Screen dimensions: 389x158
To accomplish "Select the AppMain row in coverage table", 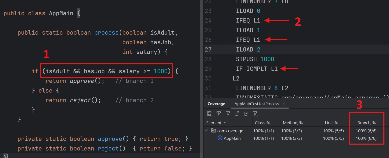I will pyautogui.click(x=232, y=138).
